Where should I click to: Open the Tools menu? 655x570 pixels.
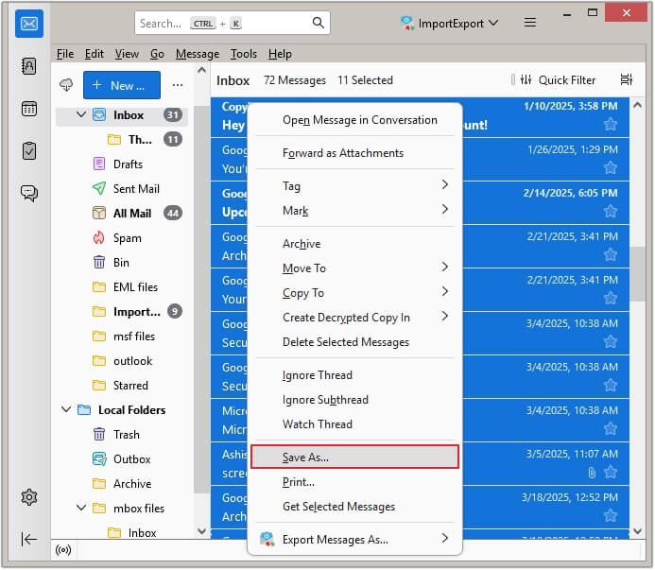point(243,54)
